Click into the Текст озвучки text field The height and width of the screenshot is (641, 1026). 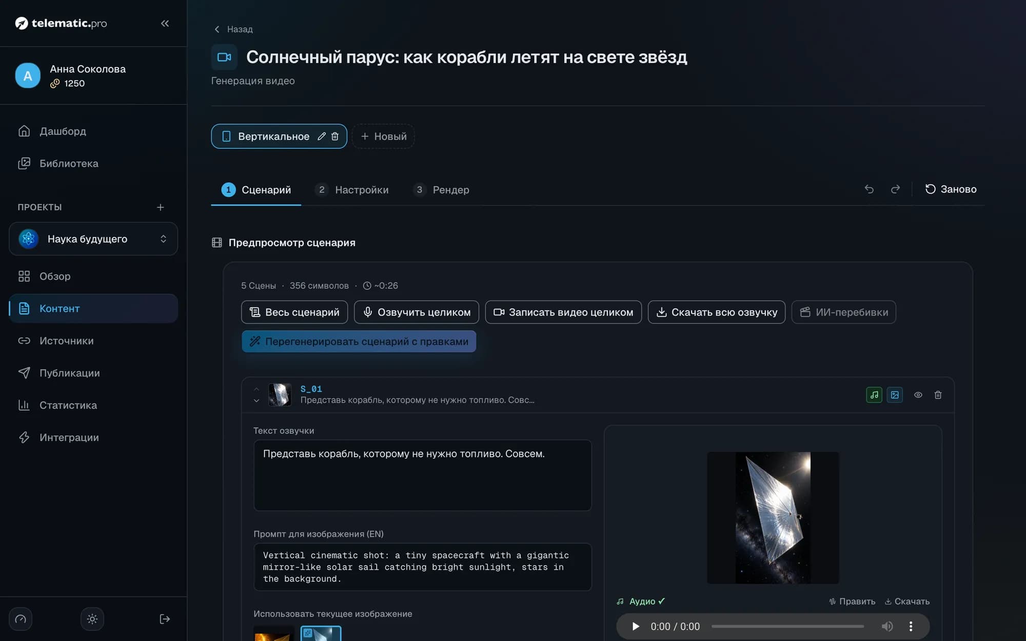pyautogui.click(x=423, y=475)
